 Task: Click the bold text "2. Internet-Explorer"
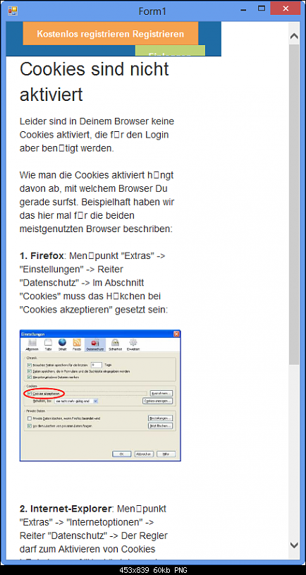66,509
